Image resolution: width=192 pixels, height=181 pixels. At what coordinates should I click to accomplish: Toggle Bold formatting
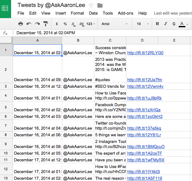click(157, 23)
